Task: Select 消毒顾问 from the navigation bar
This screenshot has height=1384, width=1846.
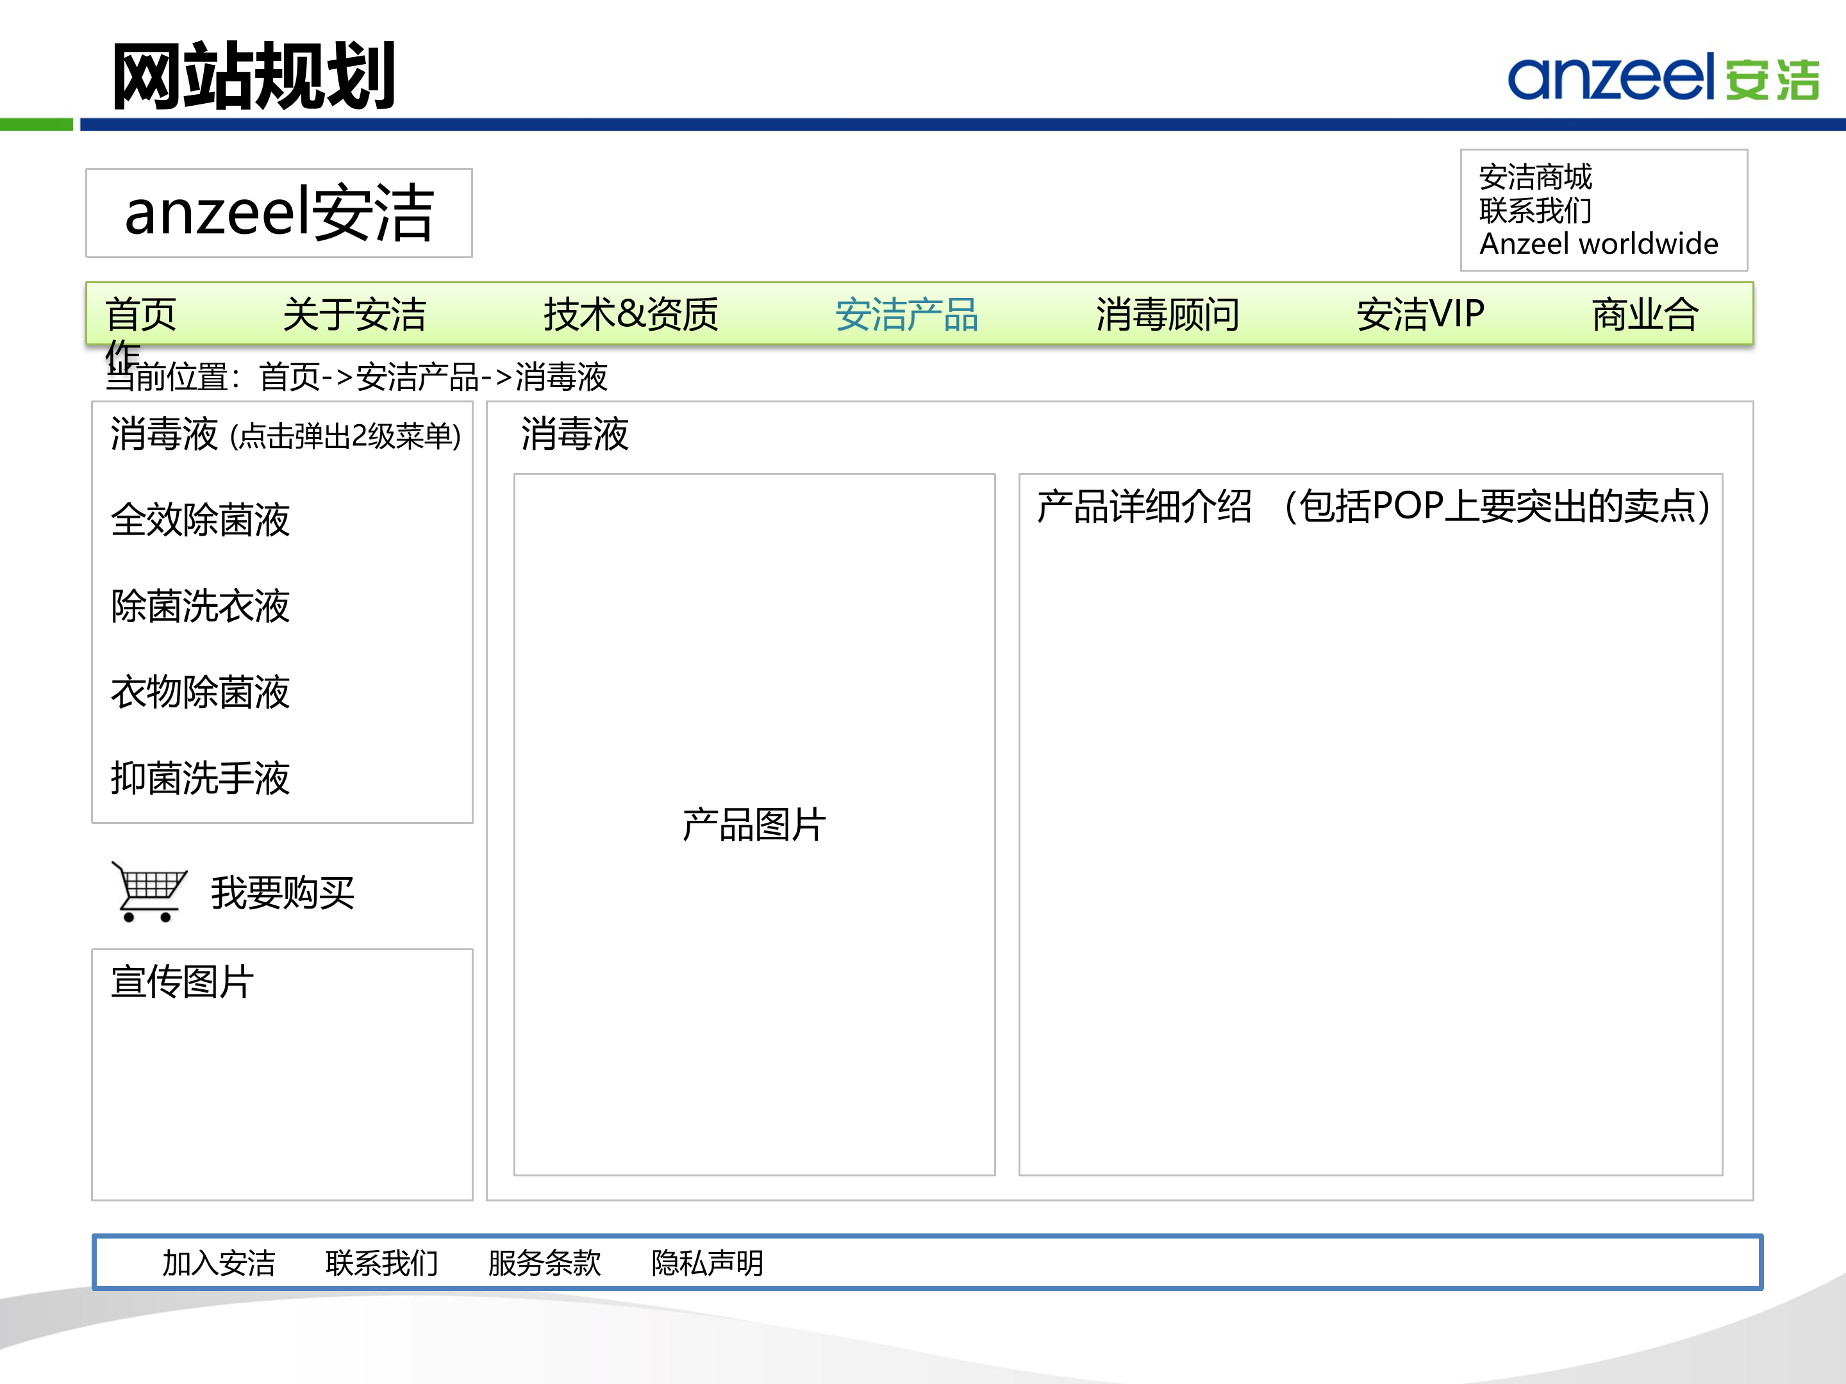Action: [x=1167, y=315]
